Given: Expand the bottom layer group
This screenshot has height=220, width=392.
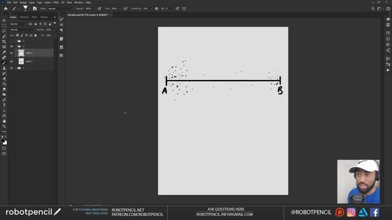Looking at the screenshot, I should [x=16, y=68].
